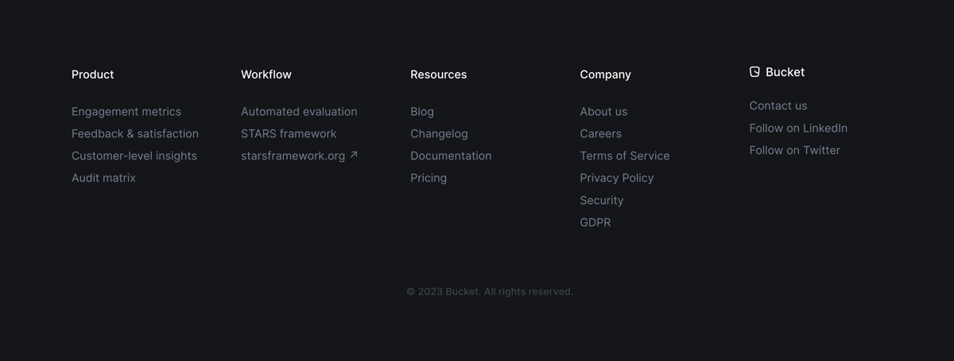View the Changelog page

click(439, 134)
